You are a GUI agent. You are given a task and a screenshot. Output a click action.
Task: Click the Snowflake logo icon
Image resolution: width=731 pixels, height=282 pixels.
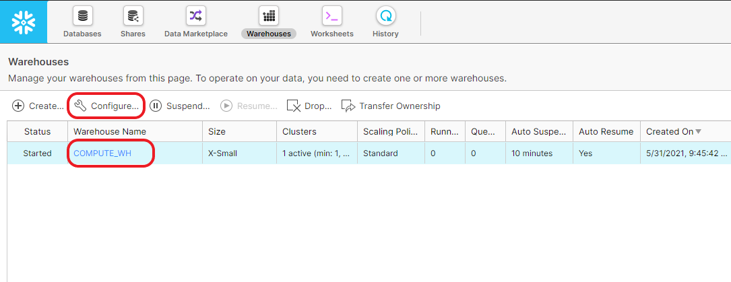[24, 22]
